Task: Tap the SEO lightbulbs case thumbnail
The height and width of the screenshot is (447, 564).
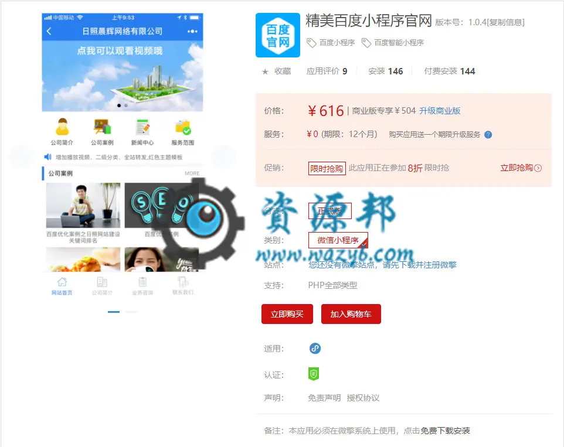Action: pos(161,205)
